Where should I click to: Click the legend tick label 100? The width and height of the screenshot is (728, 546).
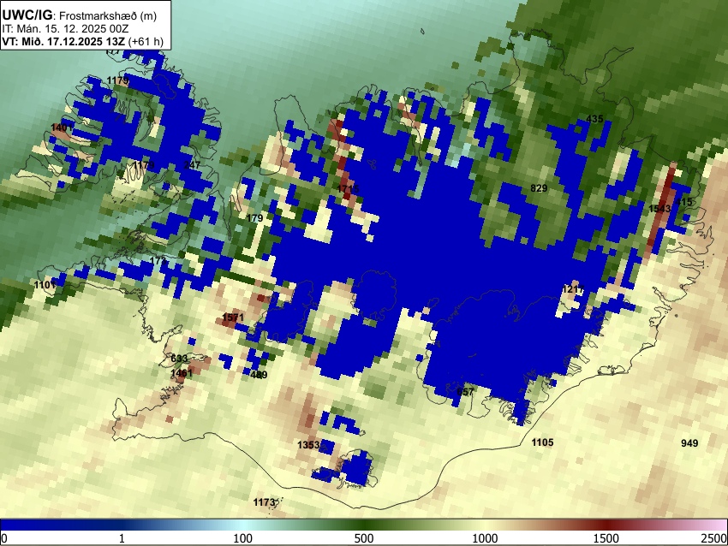tap(243, 538)
